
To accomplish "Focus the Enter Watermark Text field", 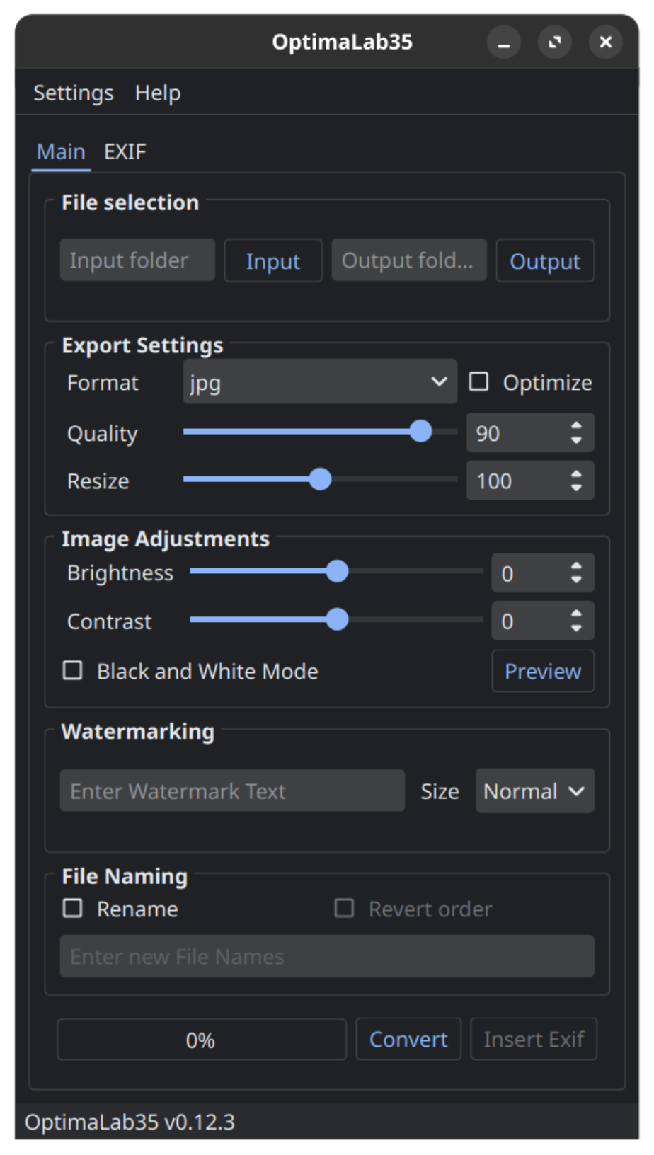I will point(232,791).
